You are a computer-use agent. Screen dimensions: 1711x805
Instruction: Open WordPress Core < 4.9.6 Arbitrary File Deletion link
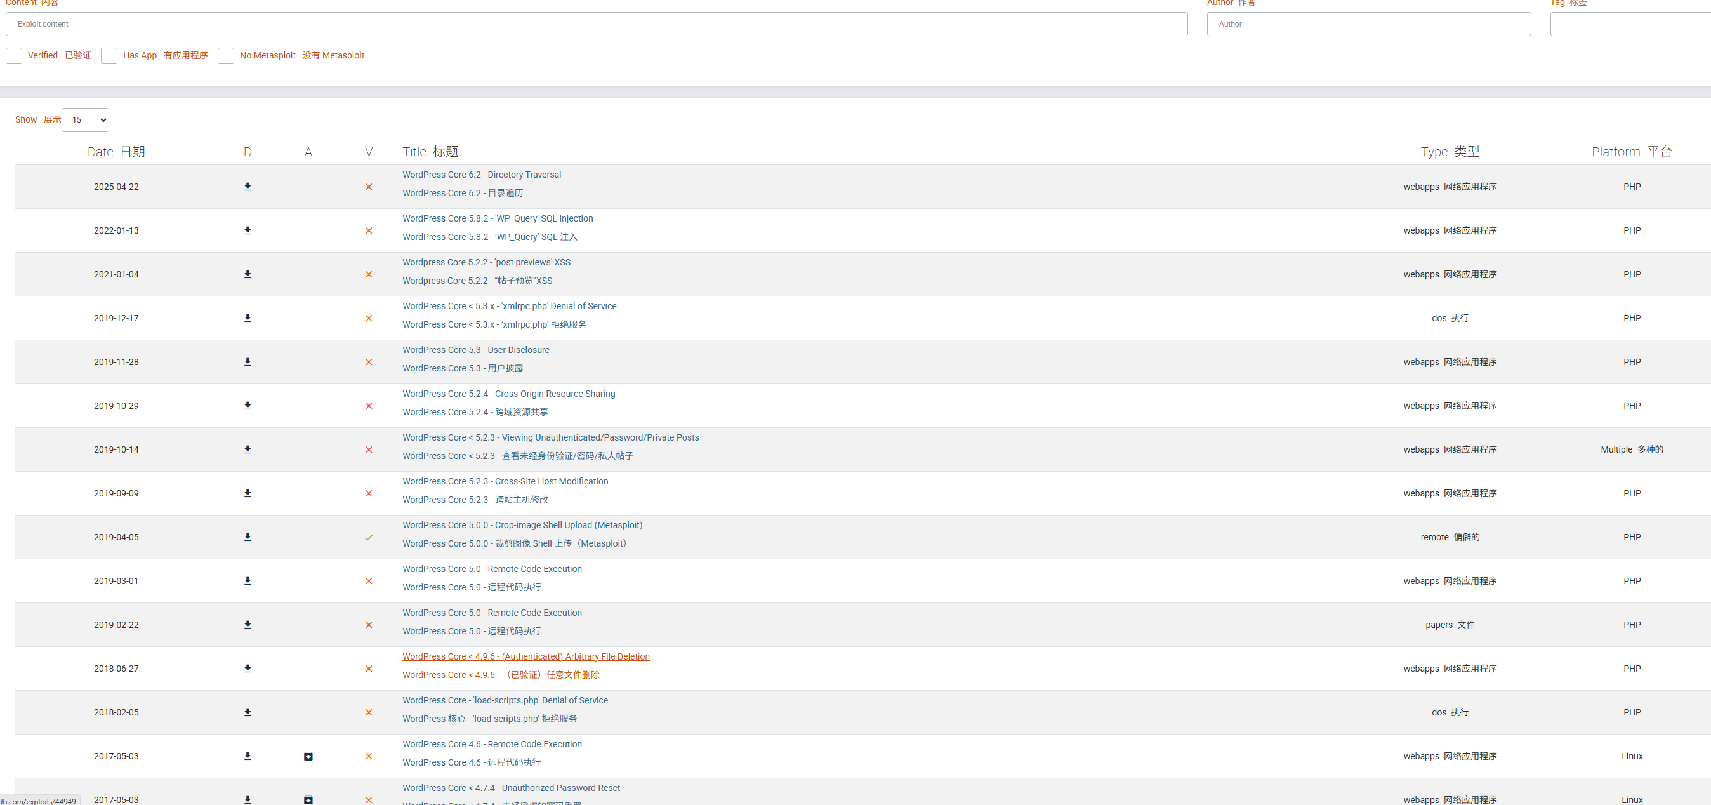(x=526, y=657)
